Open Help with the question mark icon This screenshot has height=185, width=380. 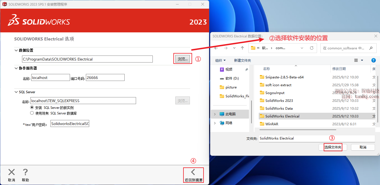tap(25, 172)
